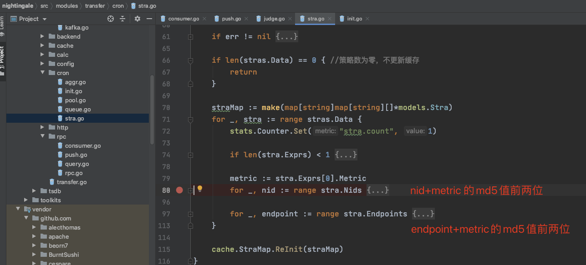Expand the backend folder
The height and width of the screenshot is (265, 586).
(x=42, y=36)
